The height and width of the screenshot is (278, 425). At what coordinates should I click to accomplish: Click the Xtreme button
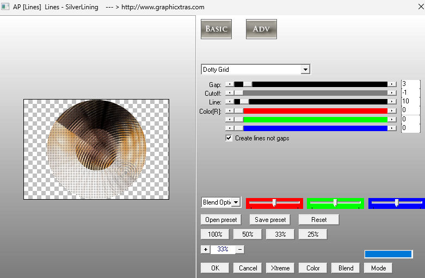click(280, 268)
